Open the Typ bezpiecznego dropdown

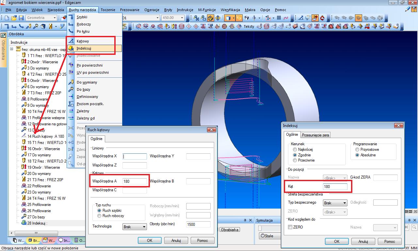(x=335, y=203)
